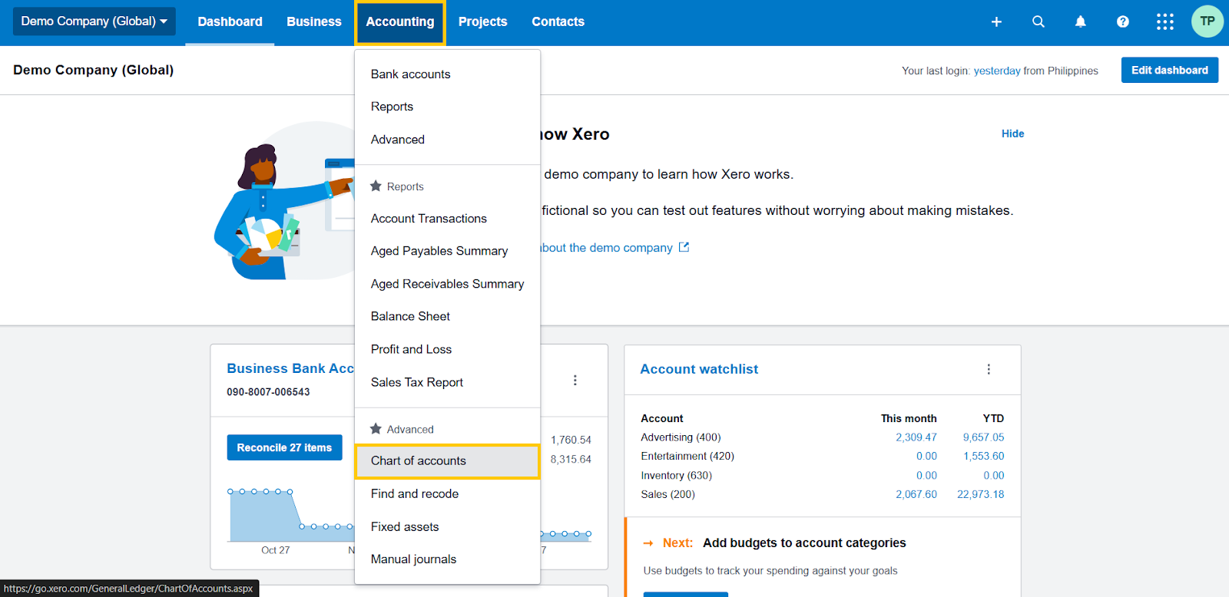Open the Business Bank Account title link
The image size is (1229, 597).
(290, 368)
